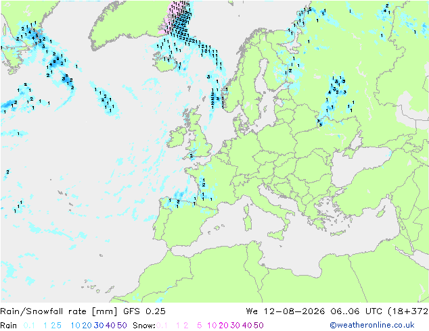
Task: Pick the Rain legend 0.1 color value
Action: point(29,326)
